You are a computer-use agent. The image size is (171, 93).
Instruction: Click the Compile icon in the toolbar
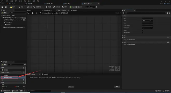(x=12, y=7)
